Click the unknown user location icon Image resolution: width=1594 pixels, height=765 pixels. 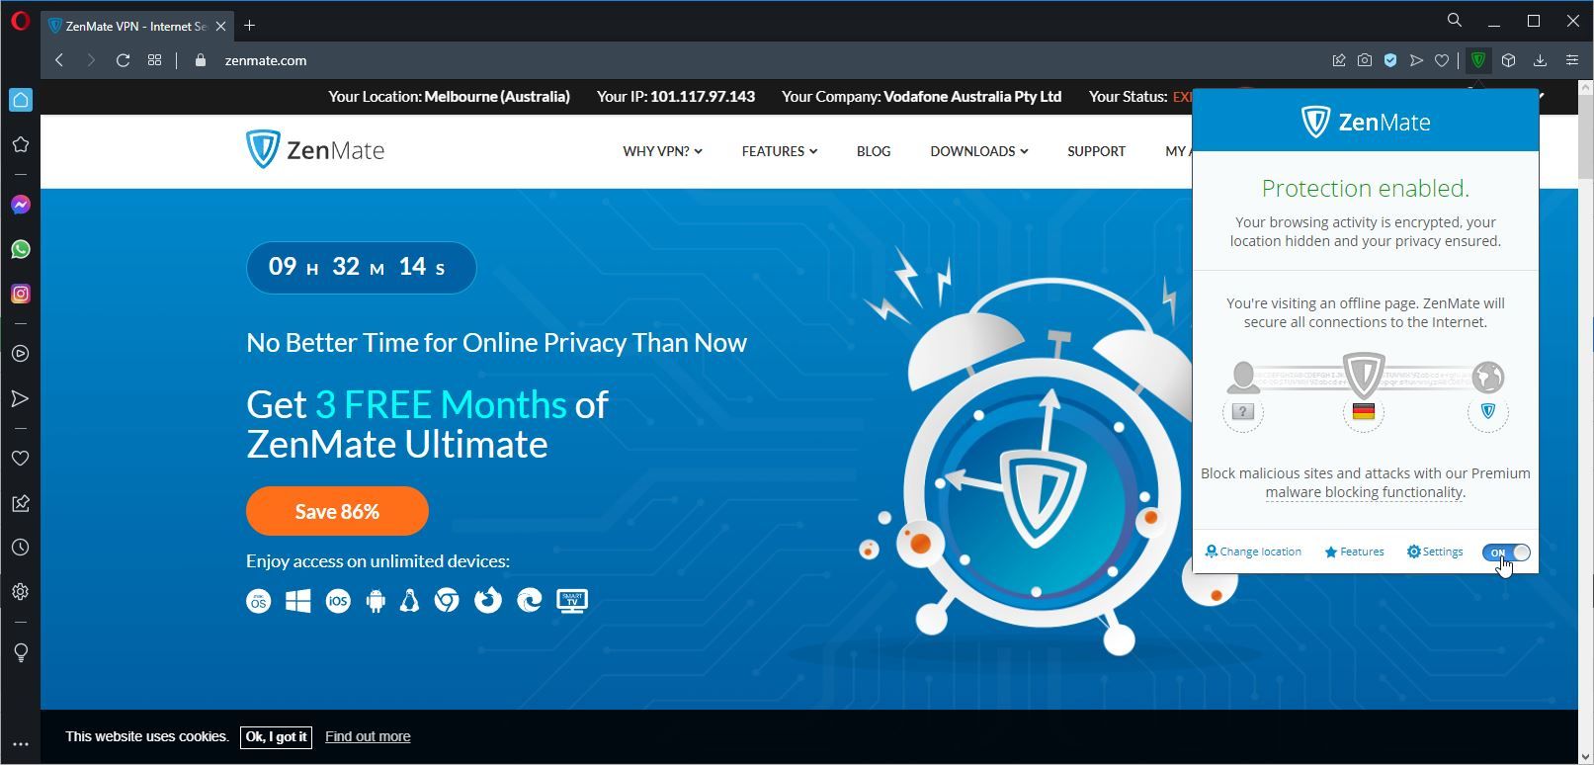coord(1243,411)
